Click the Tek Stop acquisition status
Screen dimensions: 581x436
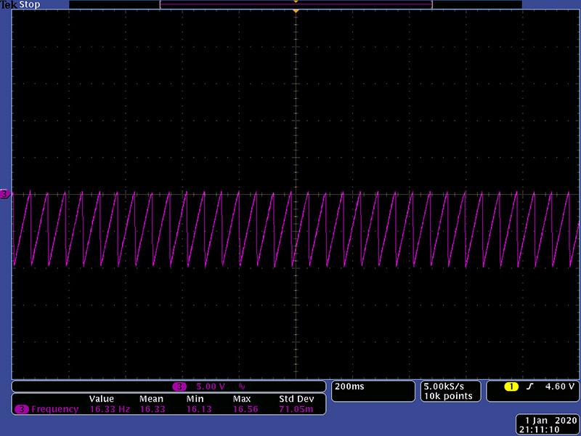coord(20,4)
